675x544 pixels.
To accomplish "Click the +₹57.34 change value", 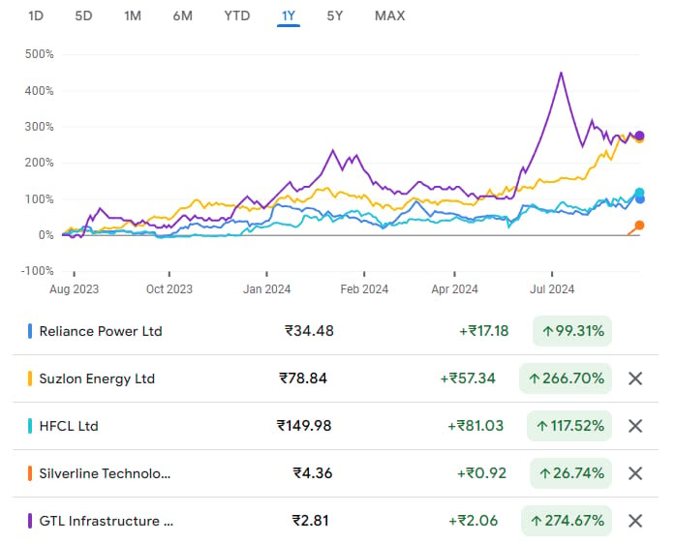I will (468, 378).
